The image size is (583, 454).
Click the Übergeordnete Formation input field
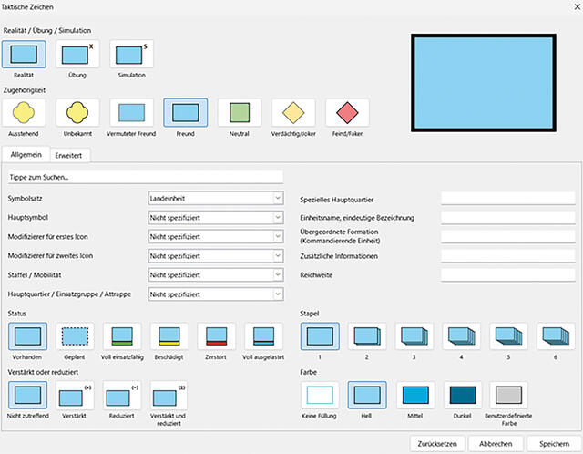click(508, 237)
